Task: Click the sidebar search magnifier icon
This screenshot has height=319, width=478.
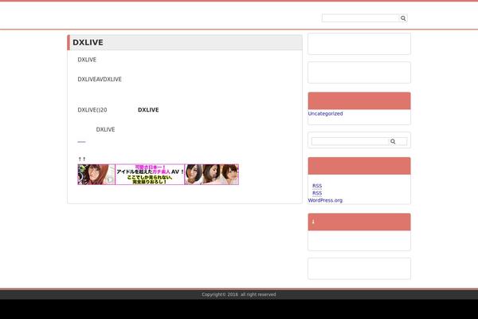Action: [393, 141]
